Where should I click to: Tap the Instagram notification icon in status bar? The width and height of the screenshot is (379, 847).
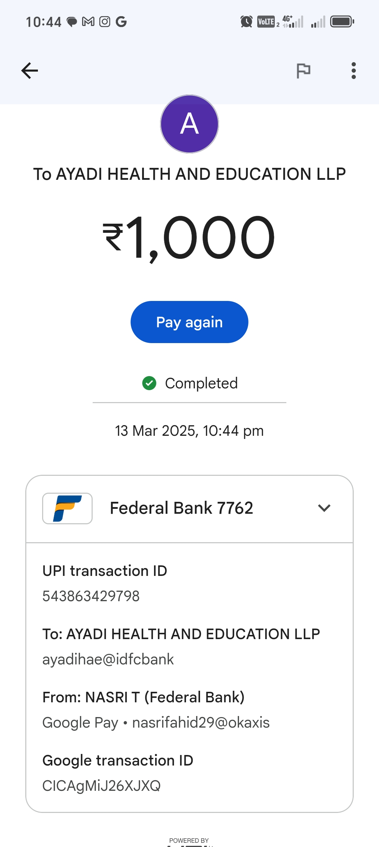(x=105, y=22)
